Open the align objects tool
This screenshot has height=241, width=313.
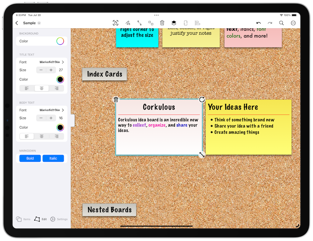point(198,23)
